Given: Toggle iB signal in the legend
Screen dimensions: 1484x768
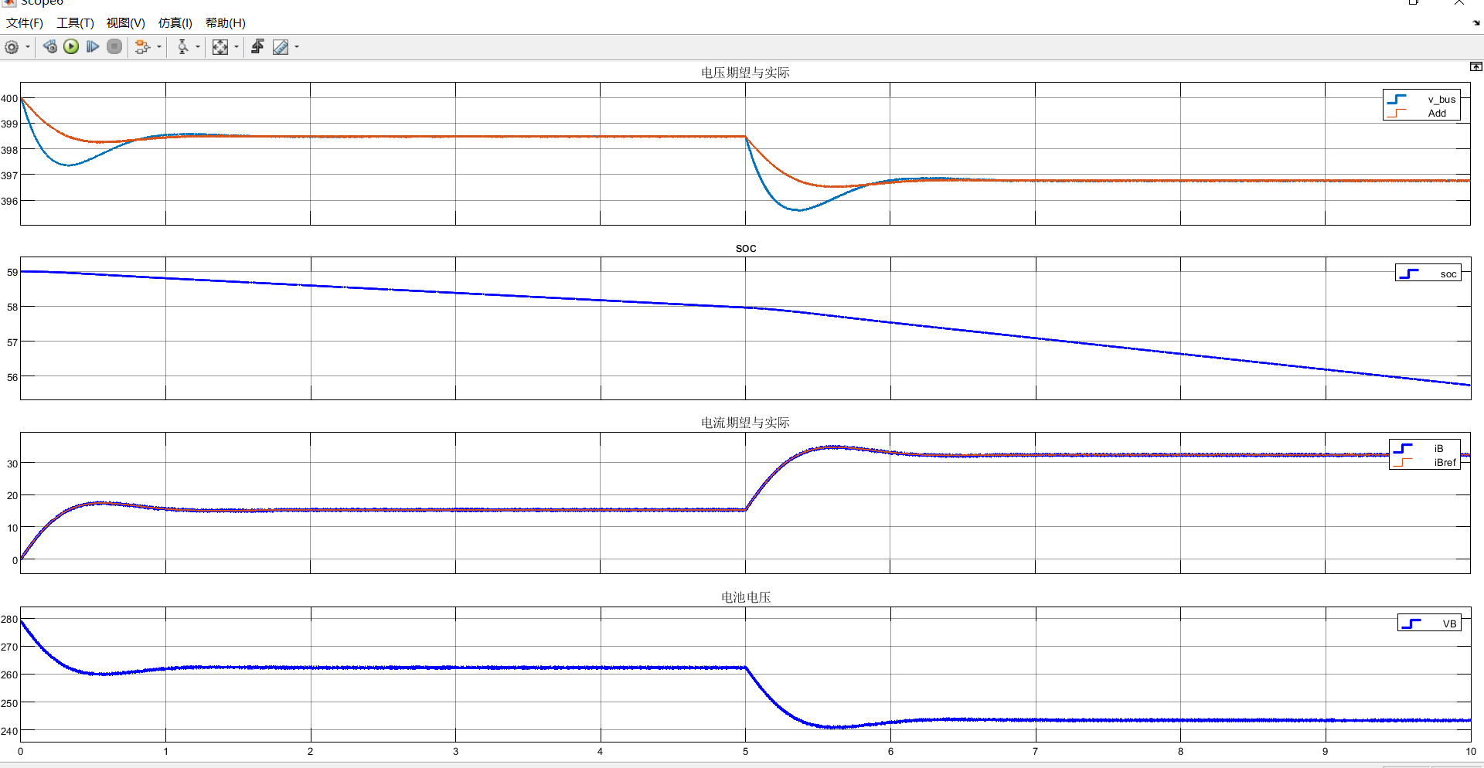Looking at the screenshot, I should click(x=1438, y=449).
